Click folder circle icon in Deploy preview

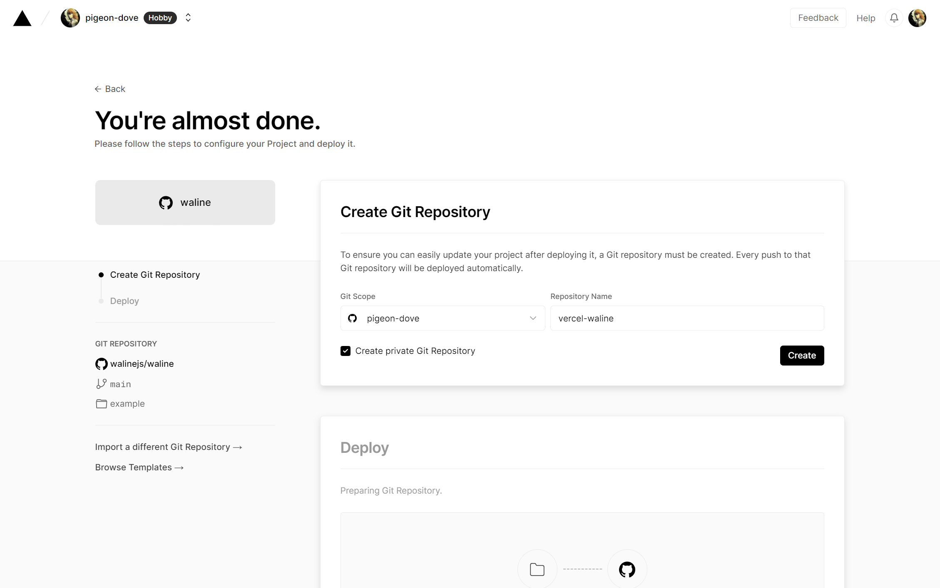point(537,569)
